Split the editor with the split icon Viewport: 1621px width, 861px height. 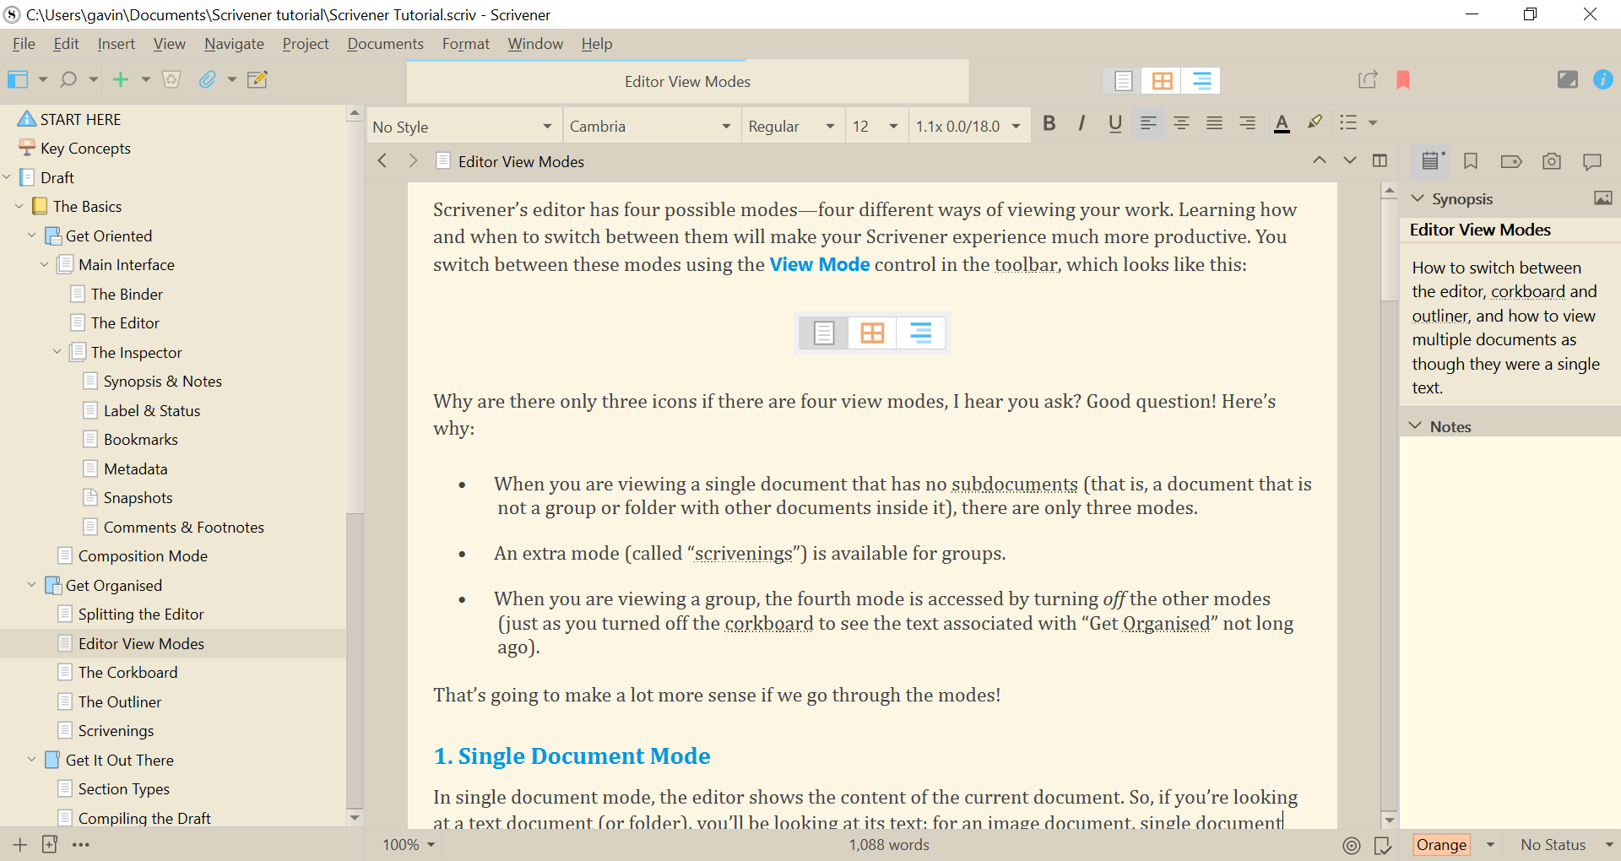click(x=1380, y=160)
